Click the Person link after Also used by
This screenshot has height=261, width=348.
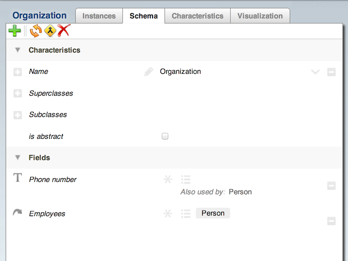pyautogui.click(x=240, y=192)
